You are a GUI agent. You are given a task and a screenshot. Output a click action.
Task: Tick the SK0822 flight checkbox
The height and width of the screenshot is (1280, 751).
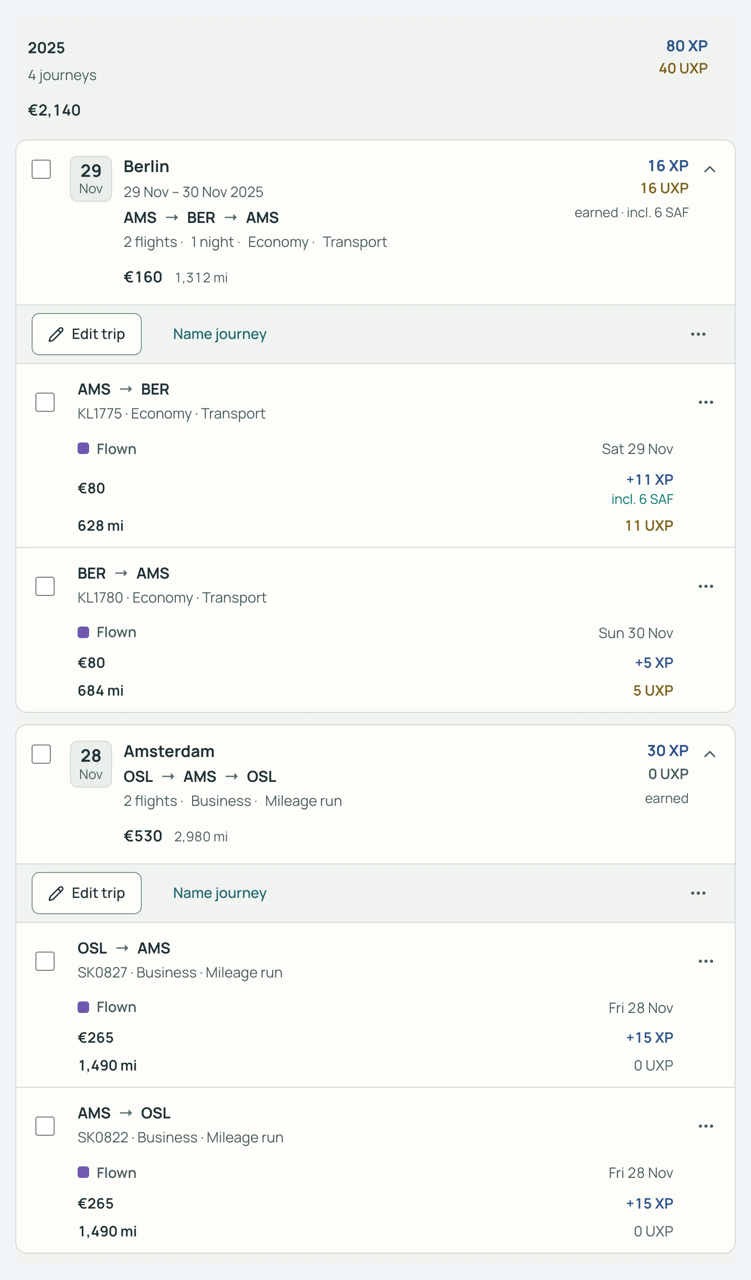tap(45, 1126)
